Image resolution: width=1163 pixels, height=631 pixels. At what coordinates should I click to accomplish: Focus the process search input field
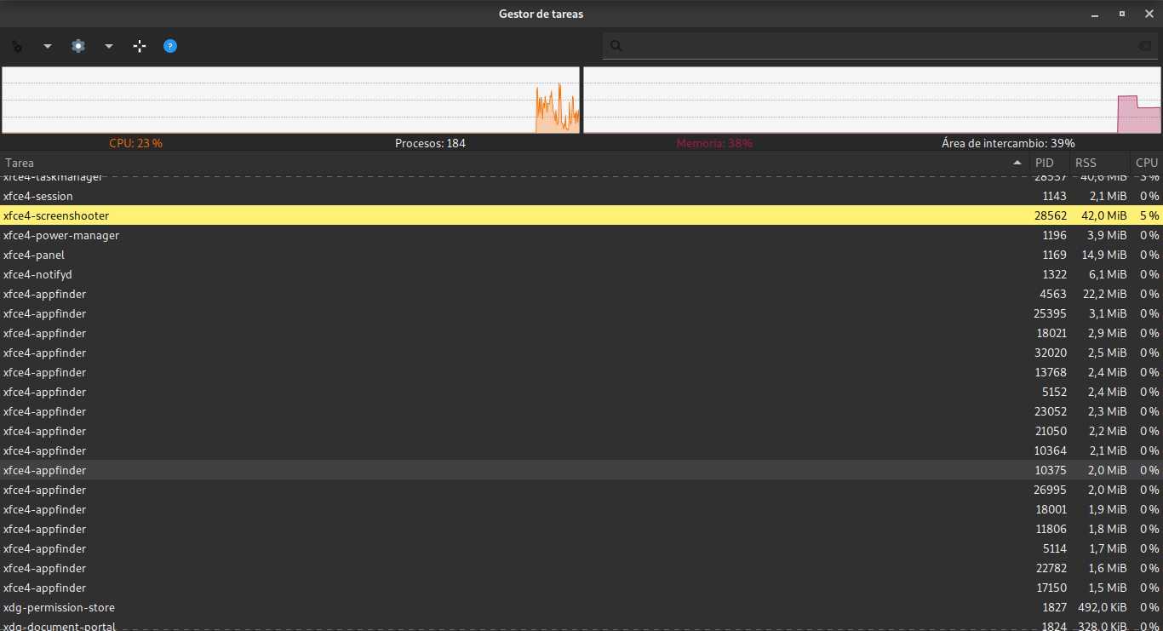(x=877, y=46)
